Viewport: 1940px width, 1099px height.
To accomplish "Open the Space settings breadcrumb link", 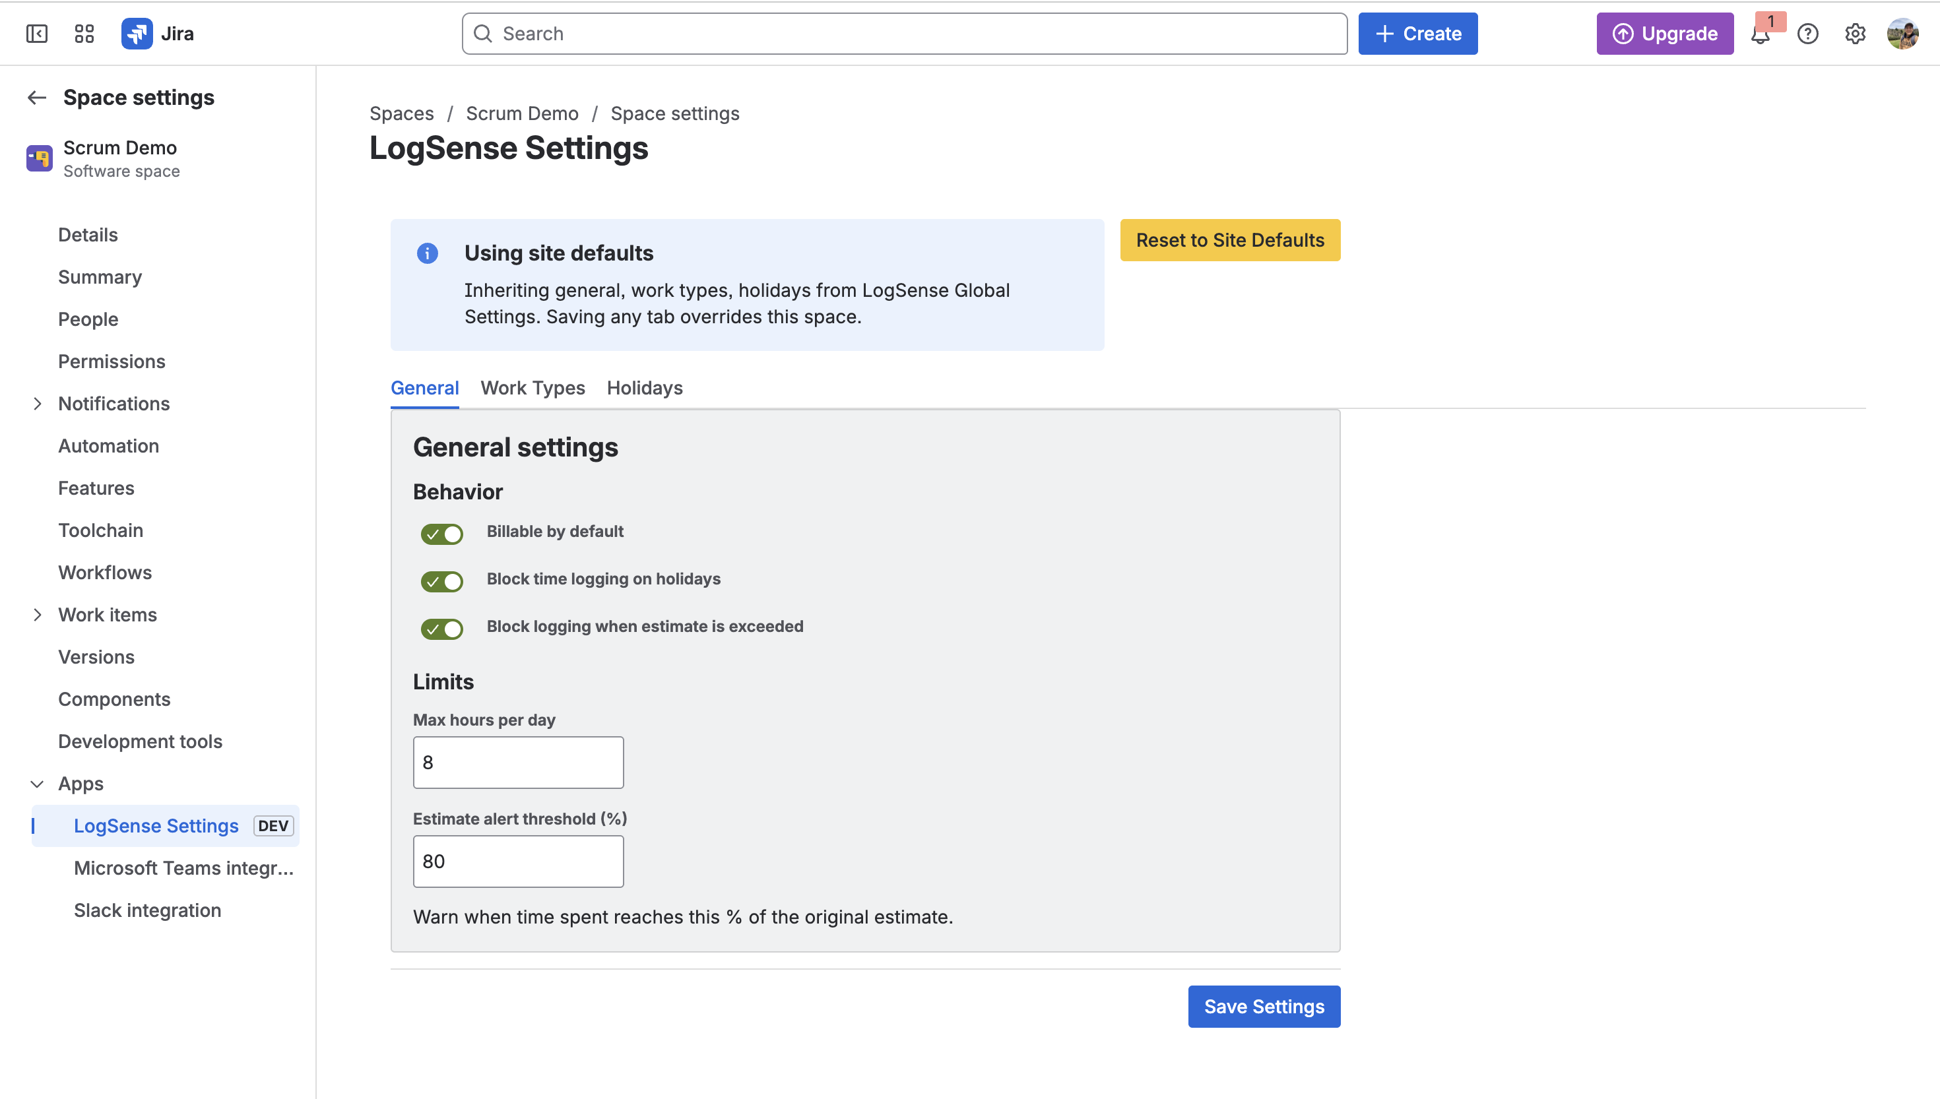I will [x=675, y=114].
